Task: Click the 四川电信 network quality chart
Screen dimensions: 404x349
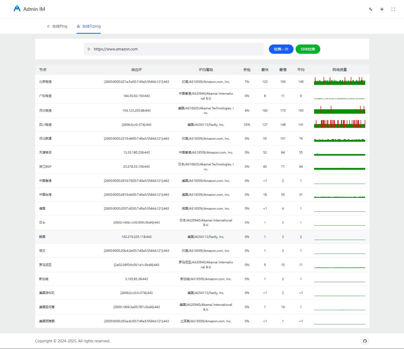Action: [x=339, y=124]
